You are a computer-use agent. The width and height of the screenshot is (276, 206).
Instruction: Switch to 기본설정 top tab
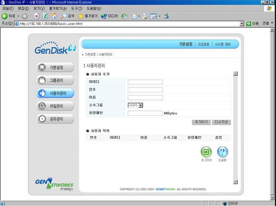[185, 44]
